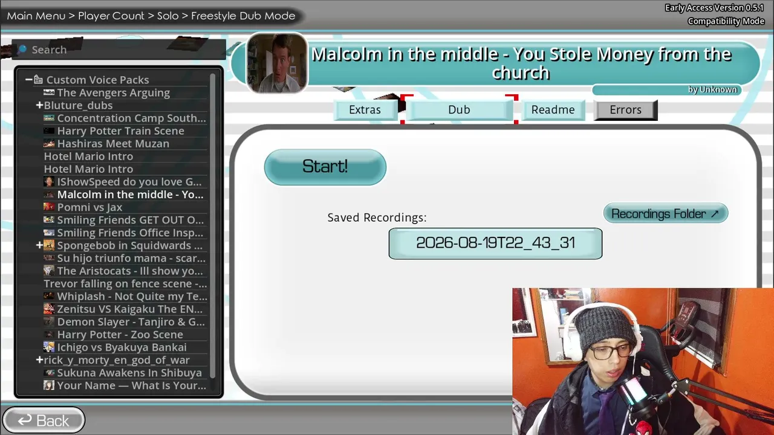The image size is (774, 435).
Task: Expand the rick_y_morty_en_god_of_war folder
Action: coord(39,360)
